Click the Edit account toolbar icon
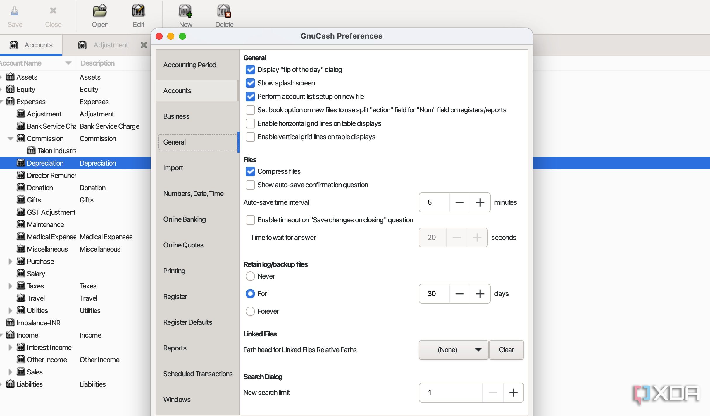 click(x=138, y=11)
